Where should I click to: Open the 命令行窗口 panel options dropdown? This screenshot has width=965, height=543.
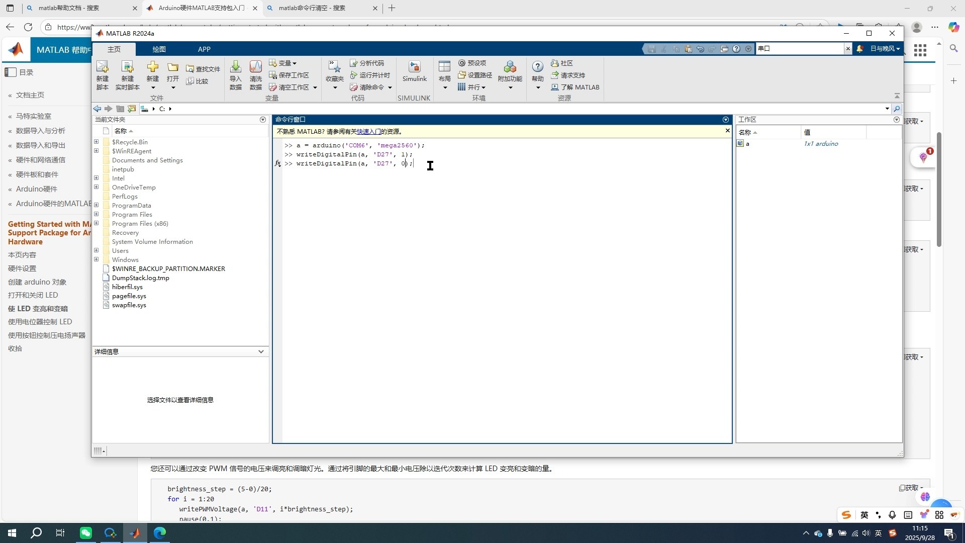coord(725,120)
